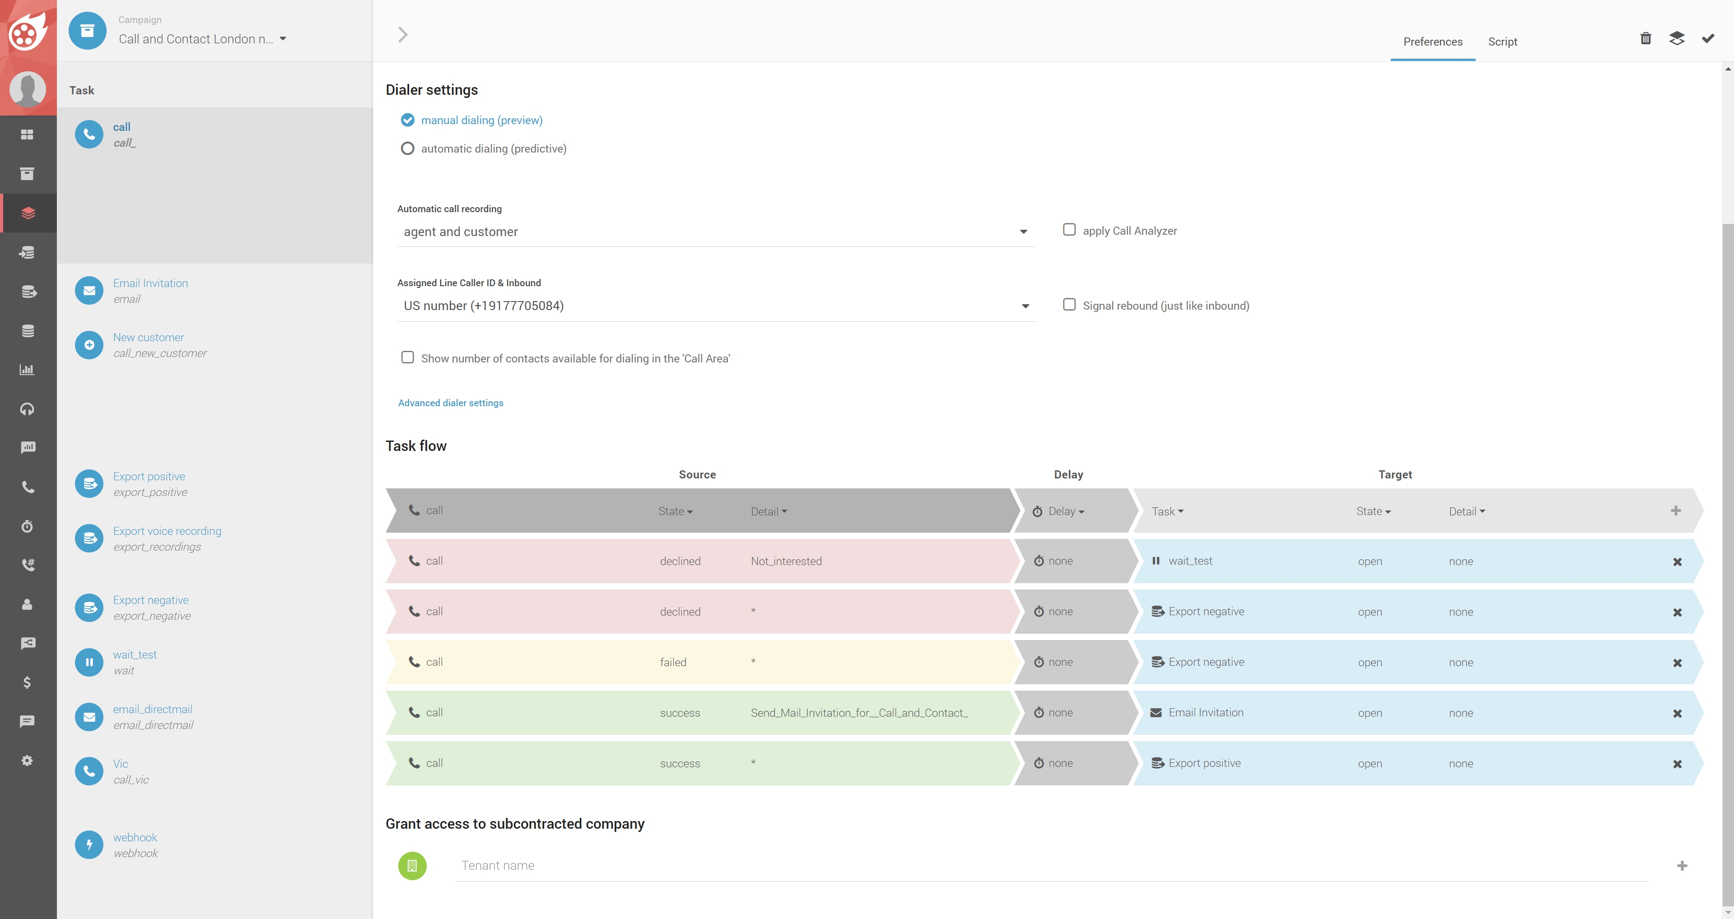Click the checkmark save icon

1708,38
